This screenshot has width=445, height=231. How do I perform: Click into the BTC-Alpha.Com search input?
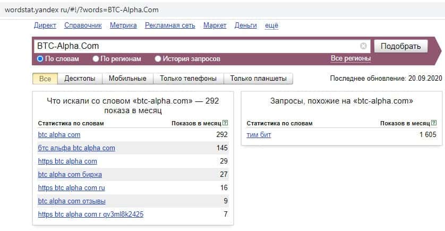point(196,46)
